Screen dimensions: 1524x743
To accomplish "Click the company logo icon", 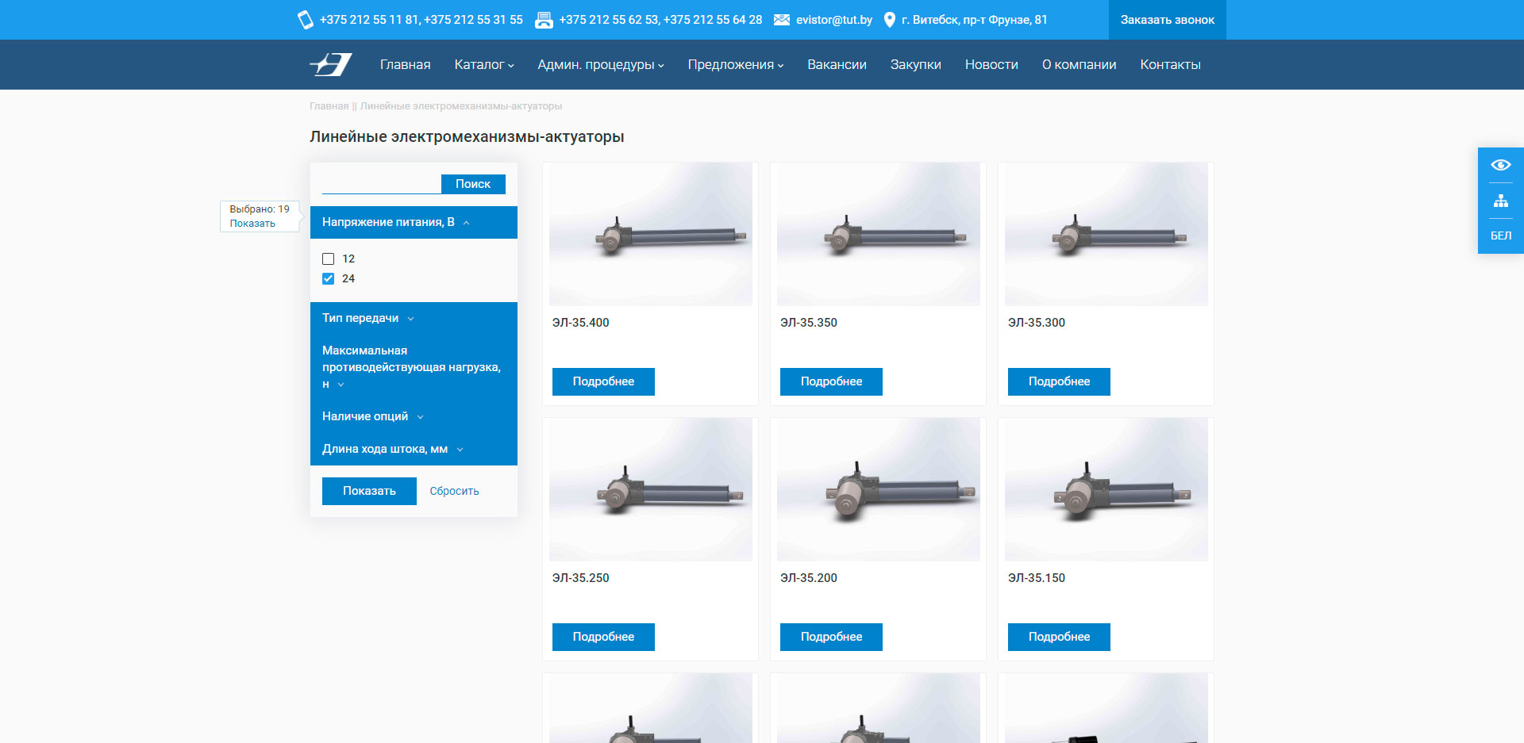I will tap(330, 64).
